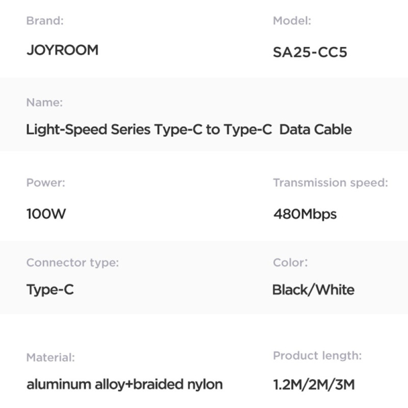The height and width of the screenshot is (408, 408).
Task: Select the Type-C connector value
Action: 50,290
